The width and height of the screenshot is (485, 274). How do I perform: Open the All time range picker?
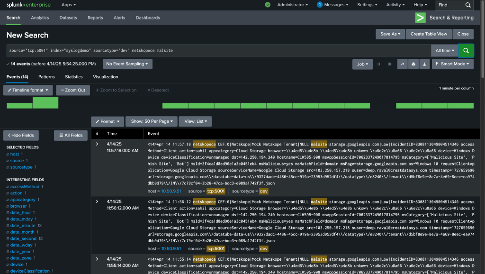coord(444,50)
